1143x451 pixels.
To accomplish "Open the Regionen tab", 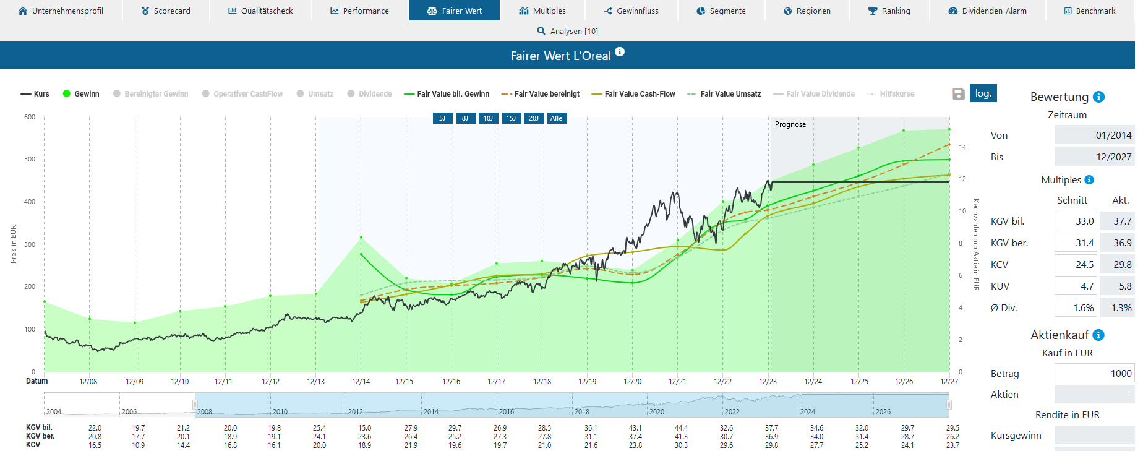I will click(807, 11).
